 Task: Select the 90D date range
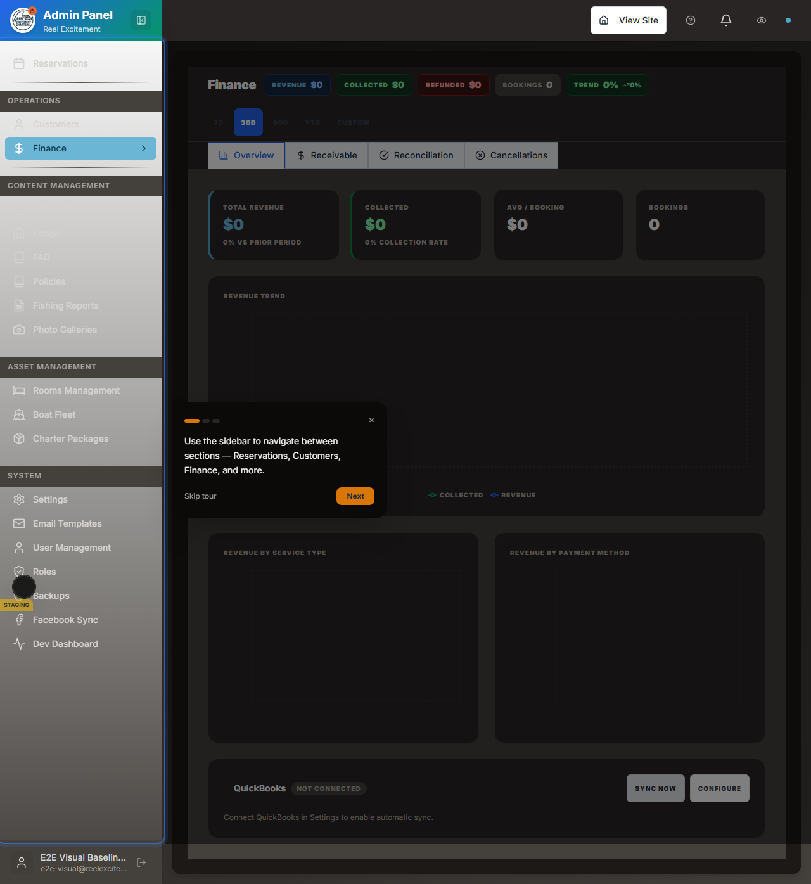pyautogui.click(x=281, y=122)
